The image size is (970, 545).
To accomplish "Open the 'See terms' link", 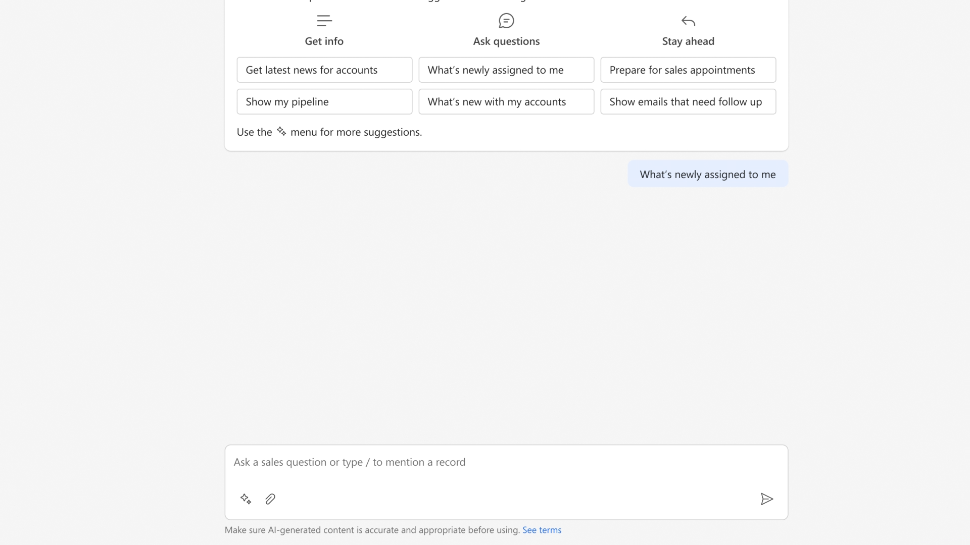I will point(542,530).
